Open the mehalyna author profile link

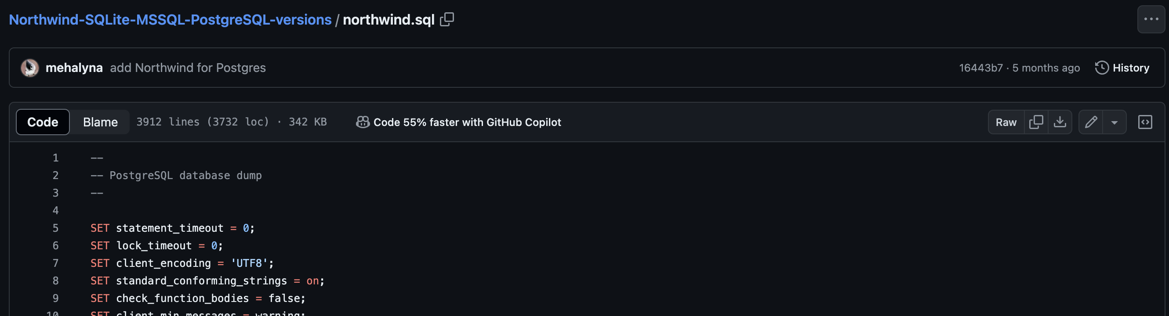(x=74, y=68)
